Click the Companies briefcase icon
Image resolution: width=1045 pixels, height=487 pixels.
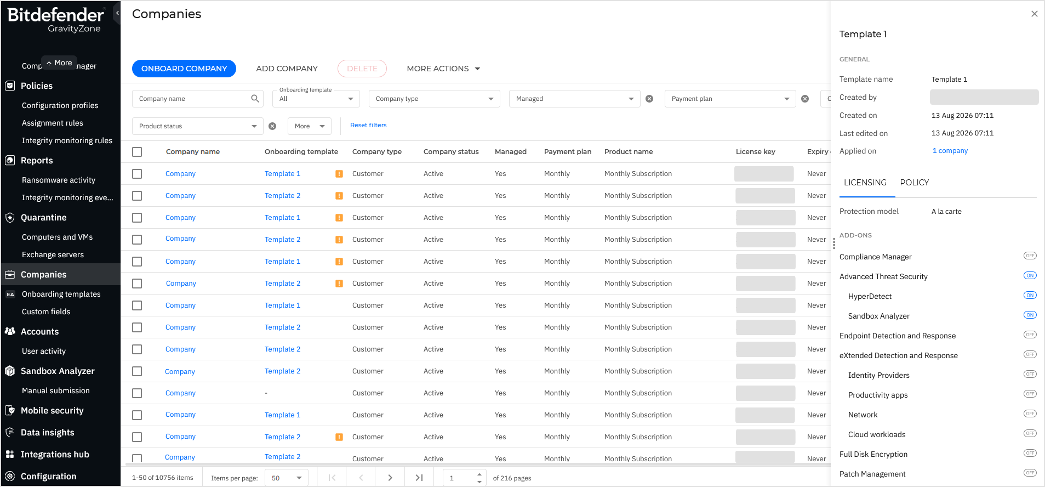click(x=10, y=274)
